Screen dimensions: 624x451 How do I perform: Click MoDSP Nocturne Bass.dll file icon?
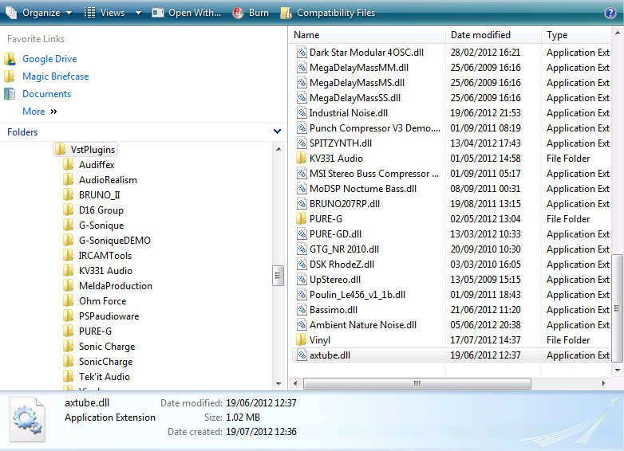[x=302, y=188]
